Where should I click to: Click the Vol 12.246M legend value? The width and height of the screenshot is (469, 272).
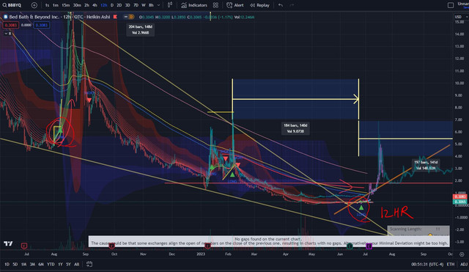click(x=244, y=17)
